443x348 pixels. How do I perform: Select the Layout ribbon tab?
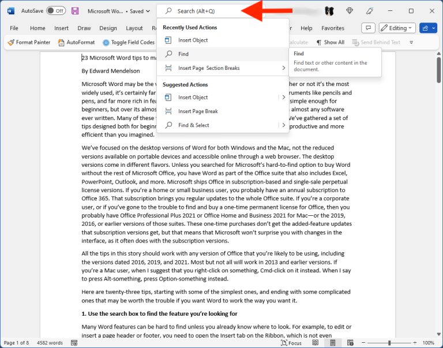[134, 28]
